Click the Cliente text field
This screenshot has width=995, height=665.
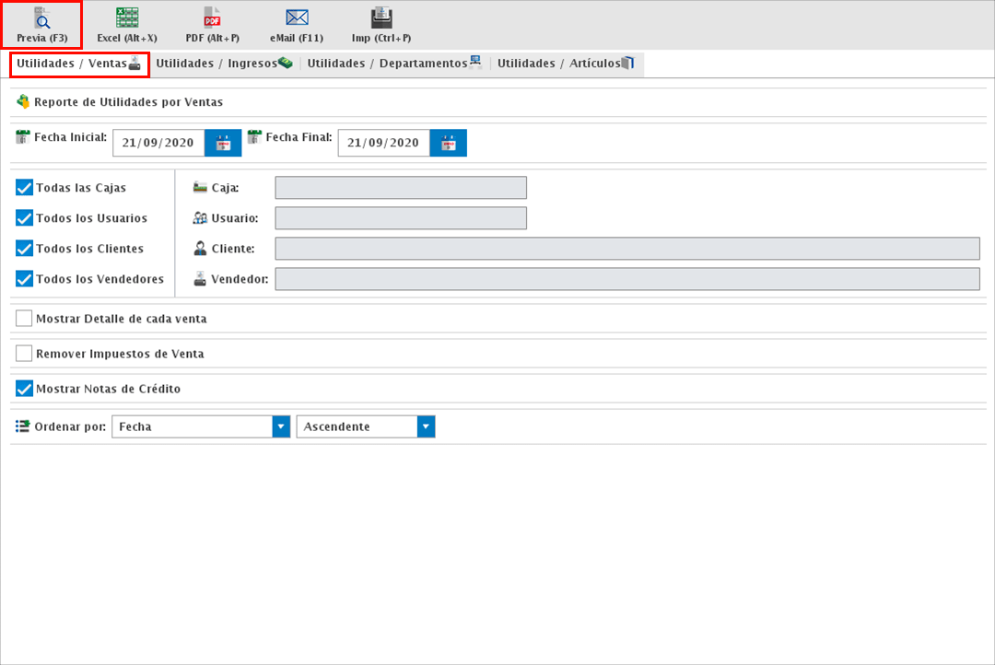(626, 249)
